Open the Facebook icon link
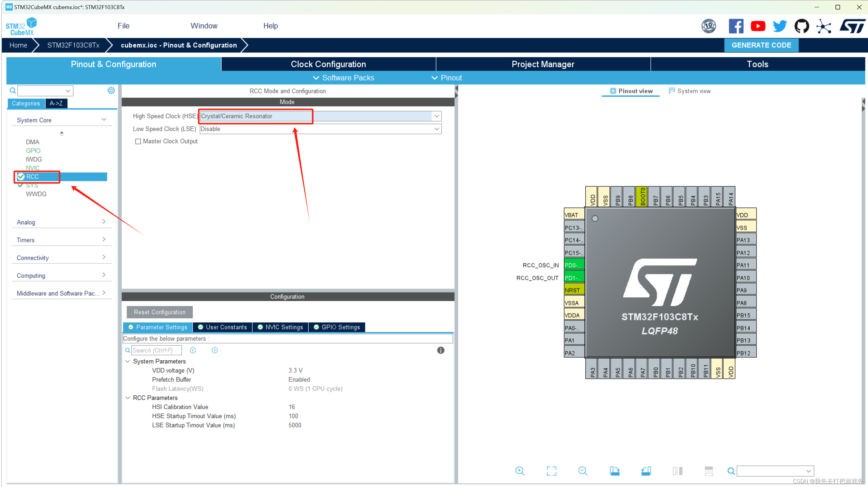 click(x=735, y=26)
